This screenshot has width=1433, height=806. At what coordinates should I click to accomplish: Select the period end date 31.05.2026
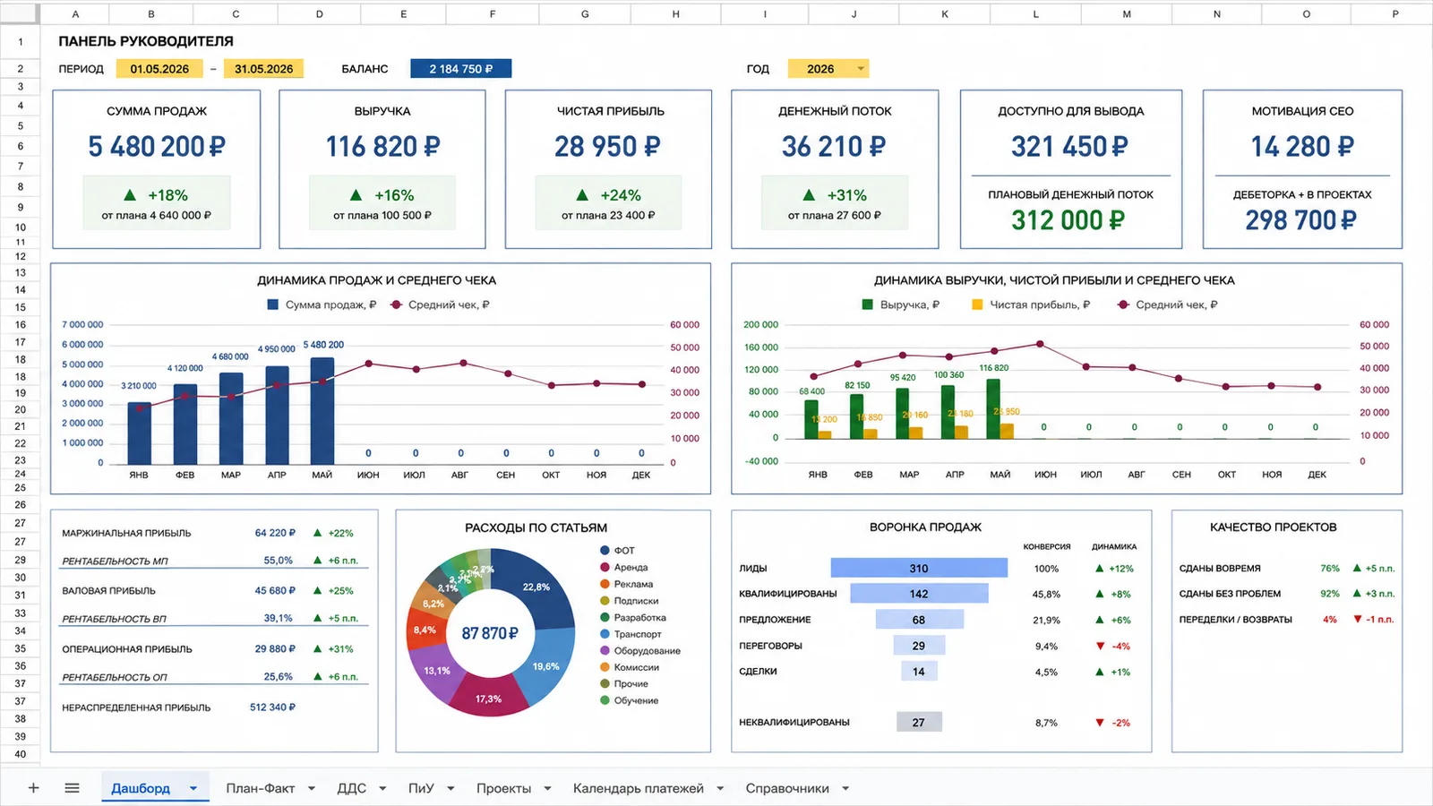click(x=263, y=69)
